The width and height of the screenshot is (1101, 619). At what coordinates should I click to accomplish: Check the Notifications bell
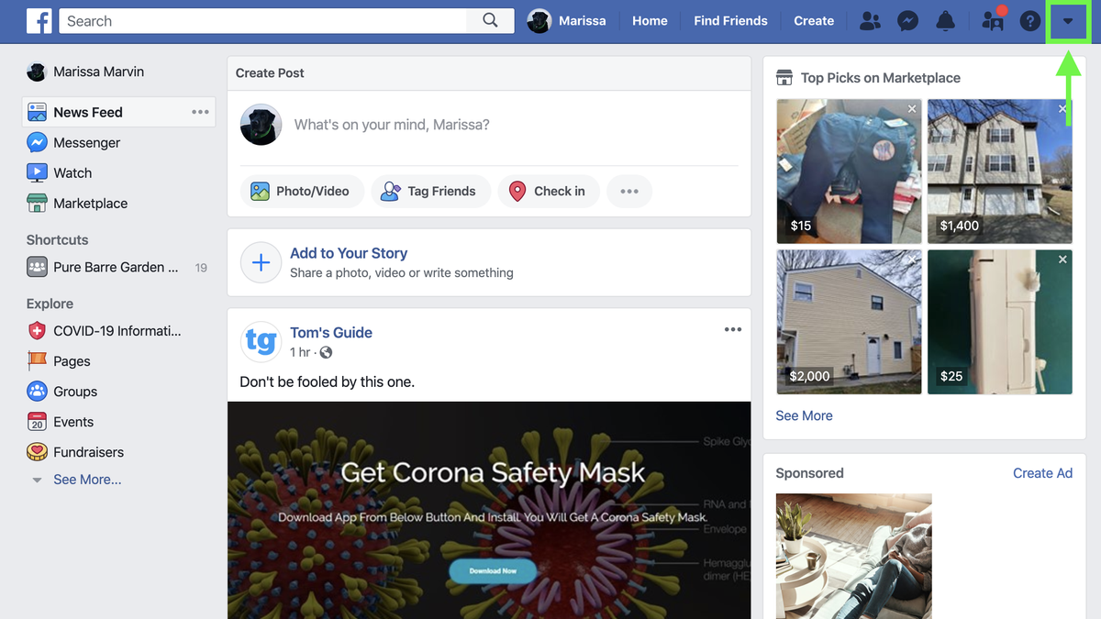946,20
